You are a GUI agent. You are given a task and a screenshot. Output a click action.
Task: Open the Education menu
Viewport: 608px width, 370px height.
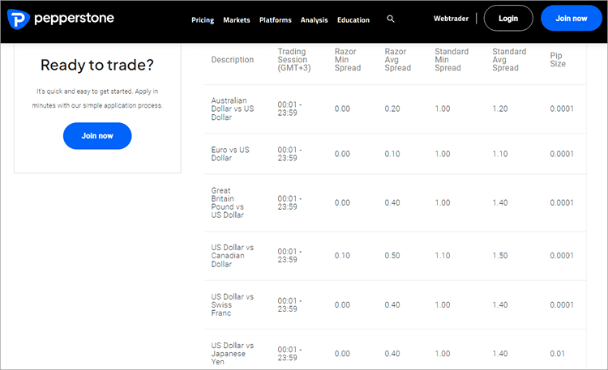pos(353,19)
